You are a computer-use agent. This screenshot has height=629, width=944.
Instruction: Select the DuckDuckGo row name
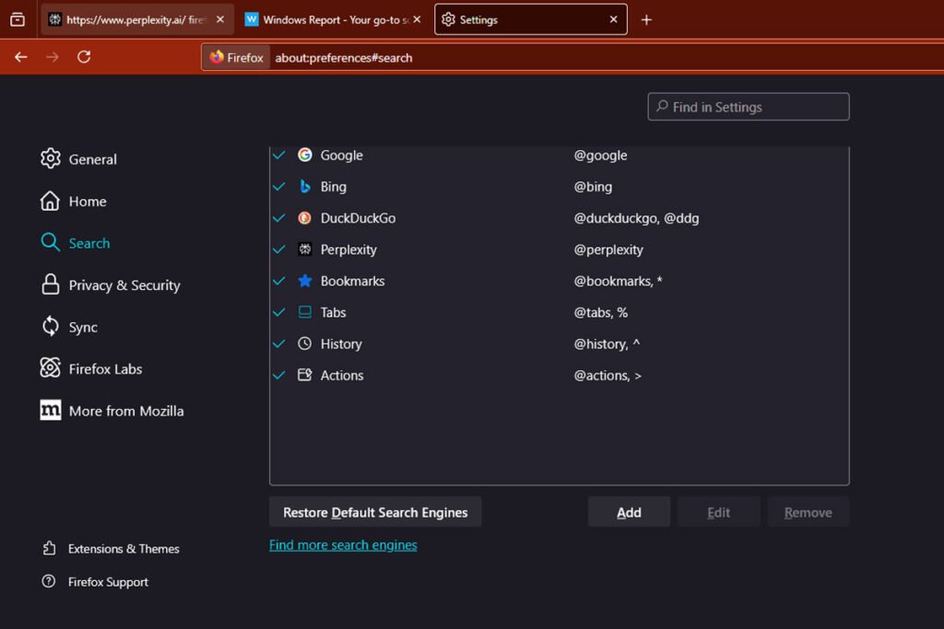coord(358,217)
